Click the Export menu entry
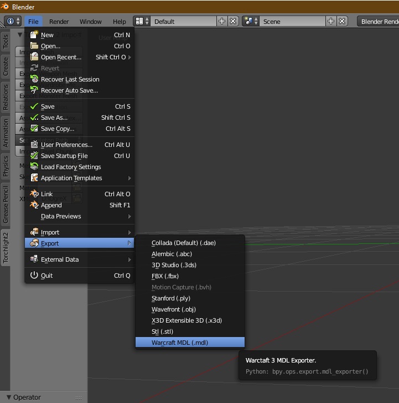This screenshot has width=399, height=403. pyautogui.click(x=80, y=243)
